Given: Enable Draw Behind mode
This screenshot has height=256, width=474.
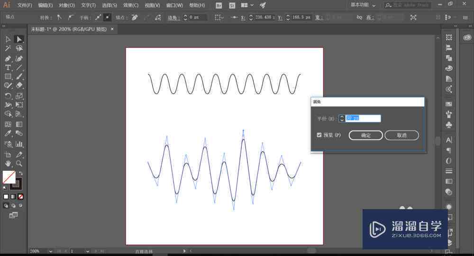Looking at the screenshot, I should click(13, 205).
